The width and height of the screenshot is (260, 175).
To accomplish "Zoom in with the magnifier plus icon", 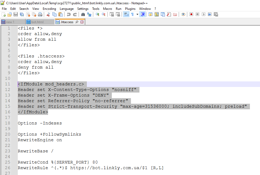I will click(97, 14).
